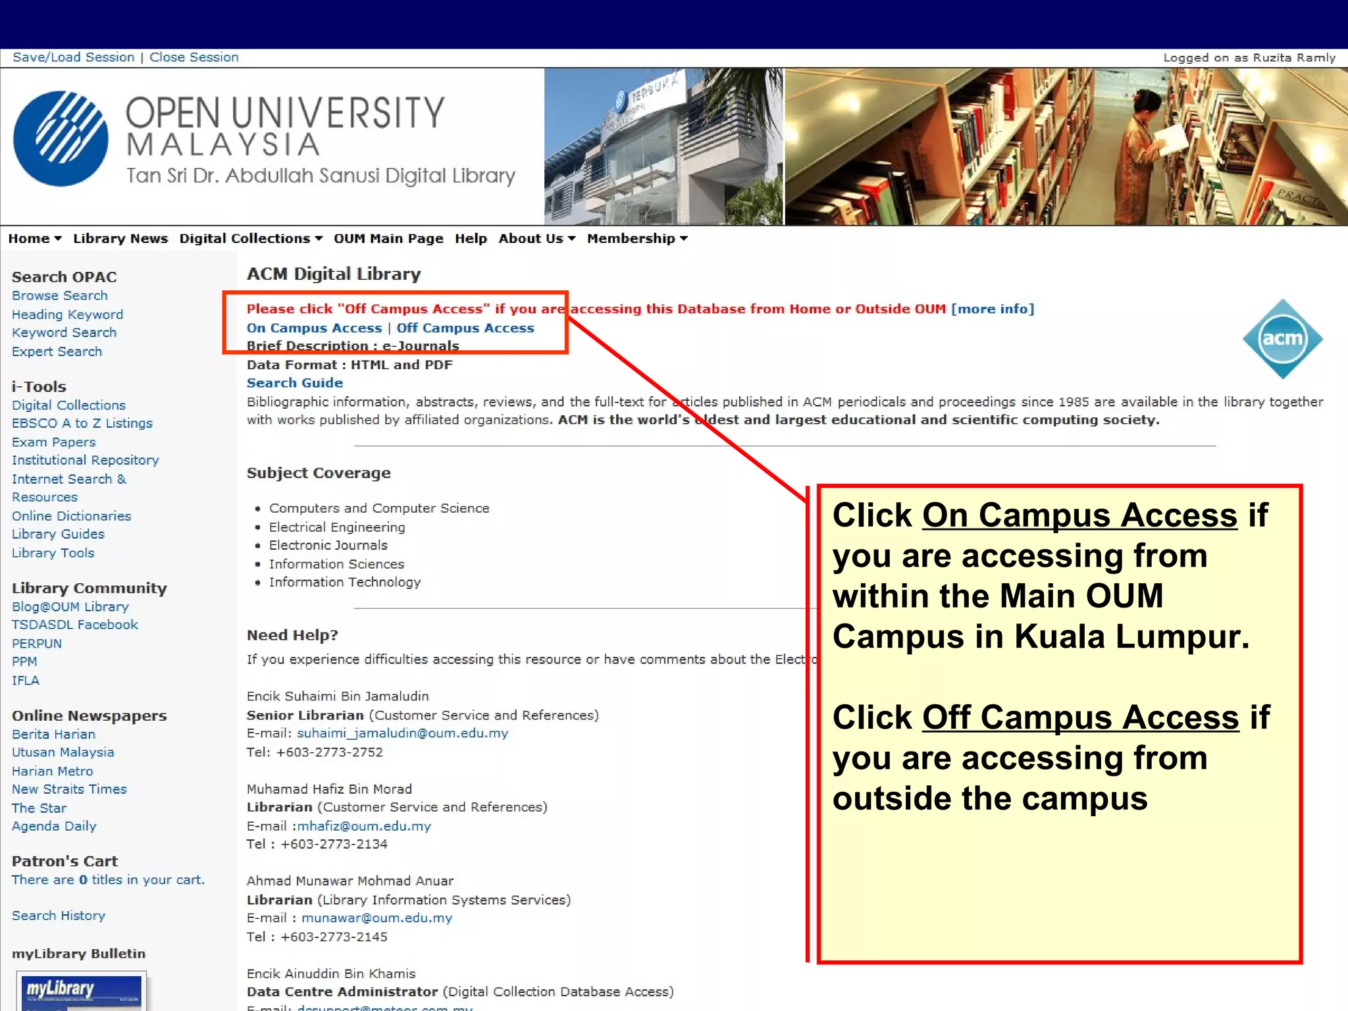Open Library News in the navigation bar
Image resolution: width=1348 pixels, height=1011 pixels.
pyautogui.click(x=120, y=238)
